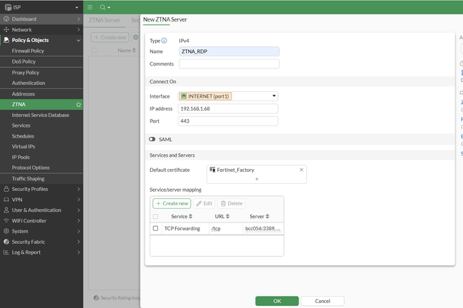The width and height of the screenshot is (463, 308).
Task: Click background Create new ZTNA server button
Action: pyautogui.click(x=110, y=37)
